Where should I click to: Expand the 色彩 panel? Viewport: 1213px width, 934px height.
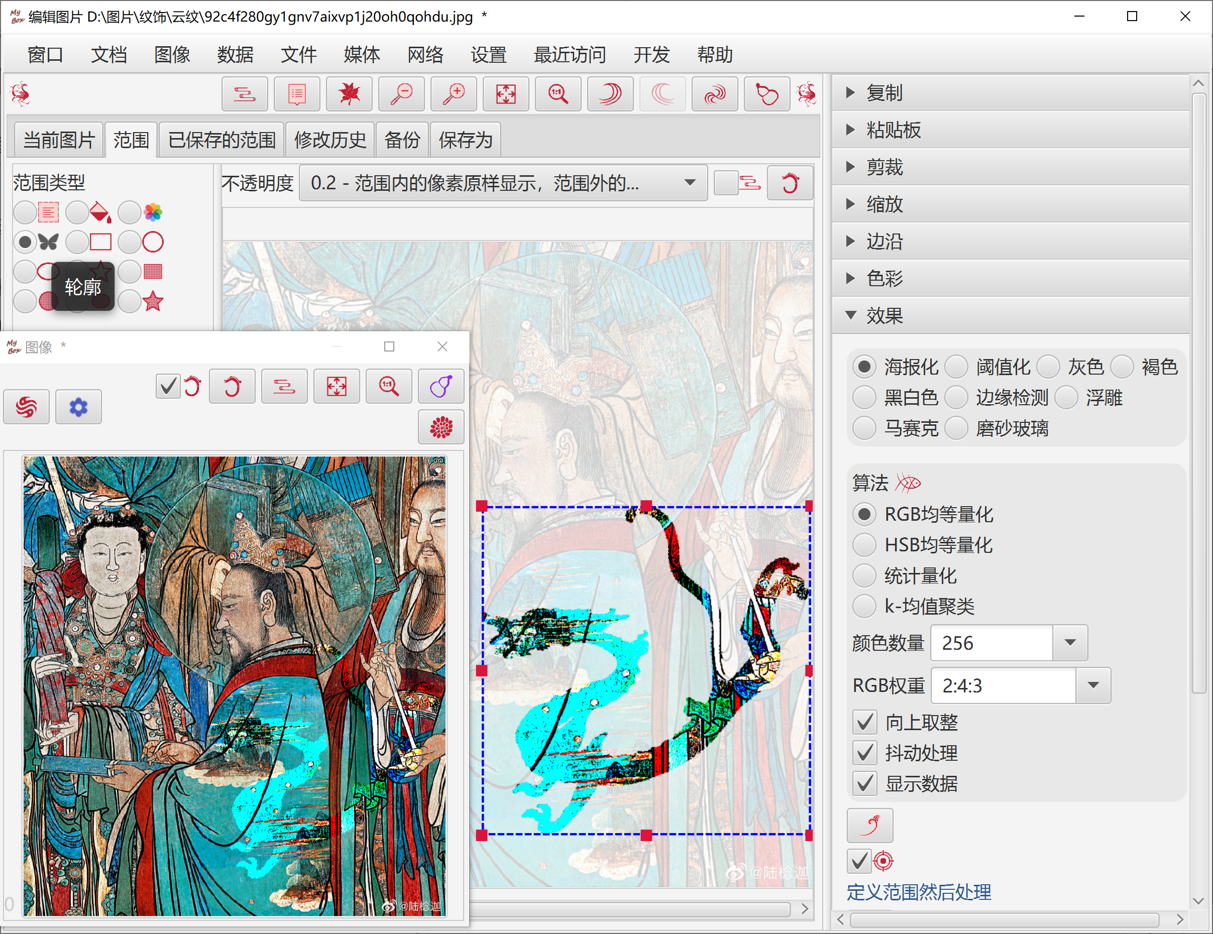point(1011,279)
